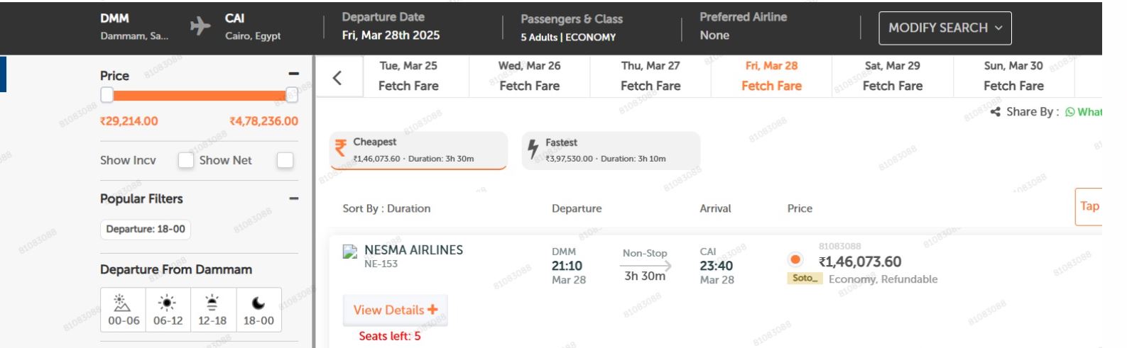The height and width of the screenshot is (348, 1127).
Task: Select the 12-18 afternoon departure icon
Action: [x=212, y=303]
